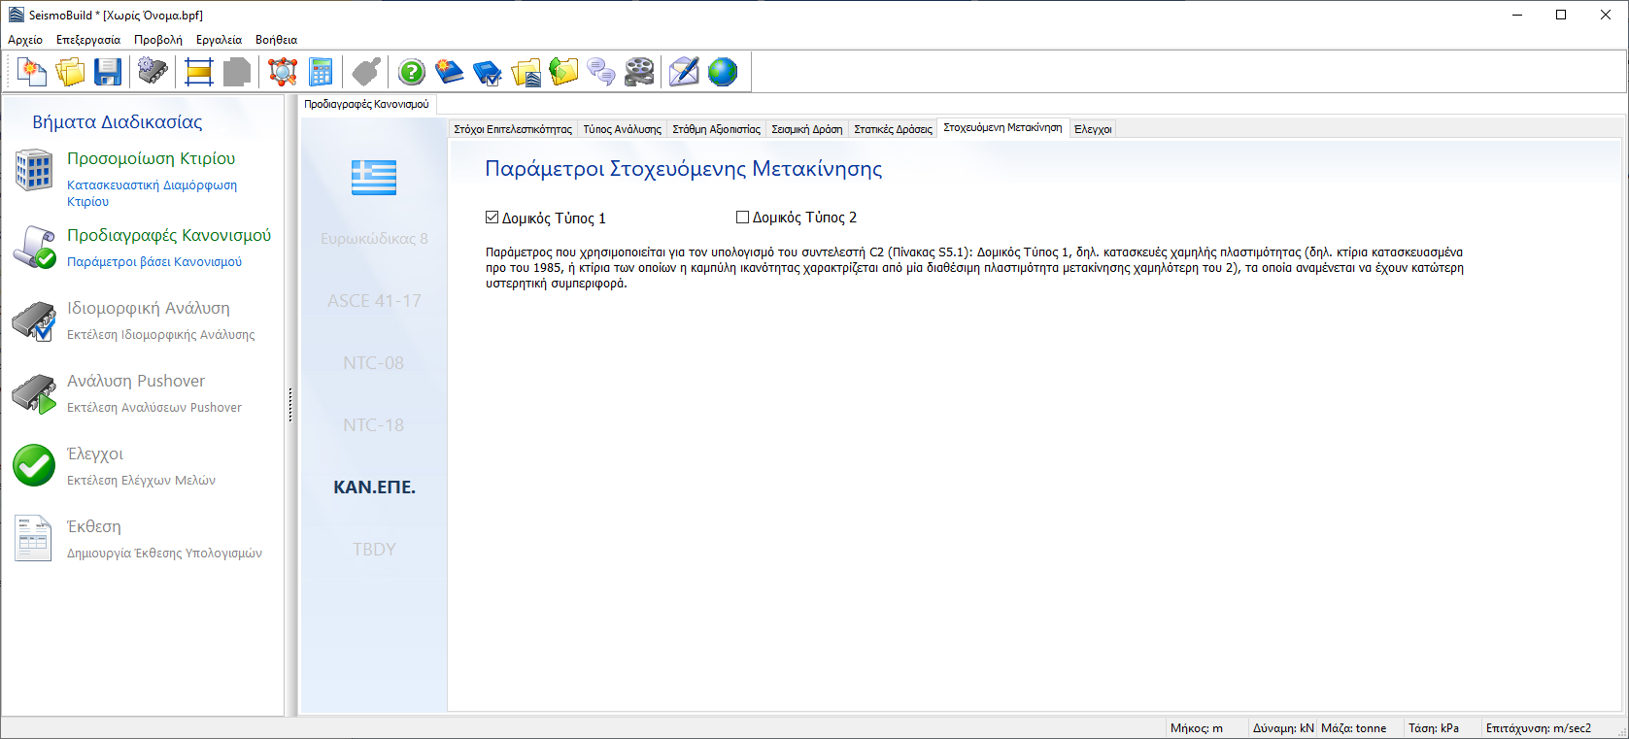This screenshot has height=739, width=1629.
Task: Click the green question mark help icon
Action: click(412, 72)
